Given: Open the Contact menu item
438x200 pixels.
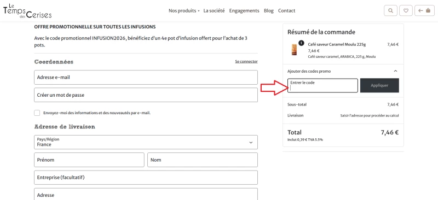Looking at the screenshot, I should coord(286,10).
